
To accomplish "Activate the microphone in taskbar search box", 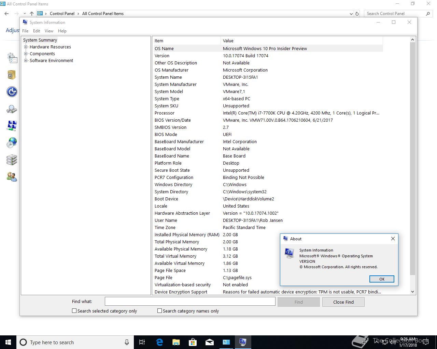I will (x=127, y=342).
